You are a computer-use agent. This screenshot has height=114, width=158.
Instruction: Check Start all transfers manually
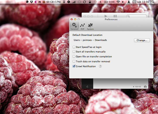point(74,52)
